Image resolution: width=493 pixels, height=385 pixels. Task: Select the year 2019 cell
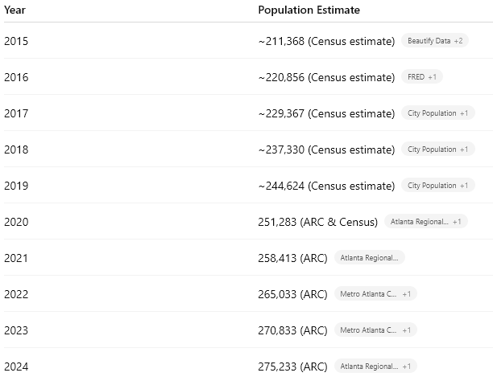coord(16,186)
